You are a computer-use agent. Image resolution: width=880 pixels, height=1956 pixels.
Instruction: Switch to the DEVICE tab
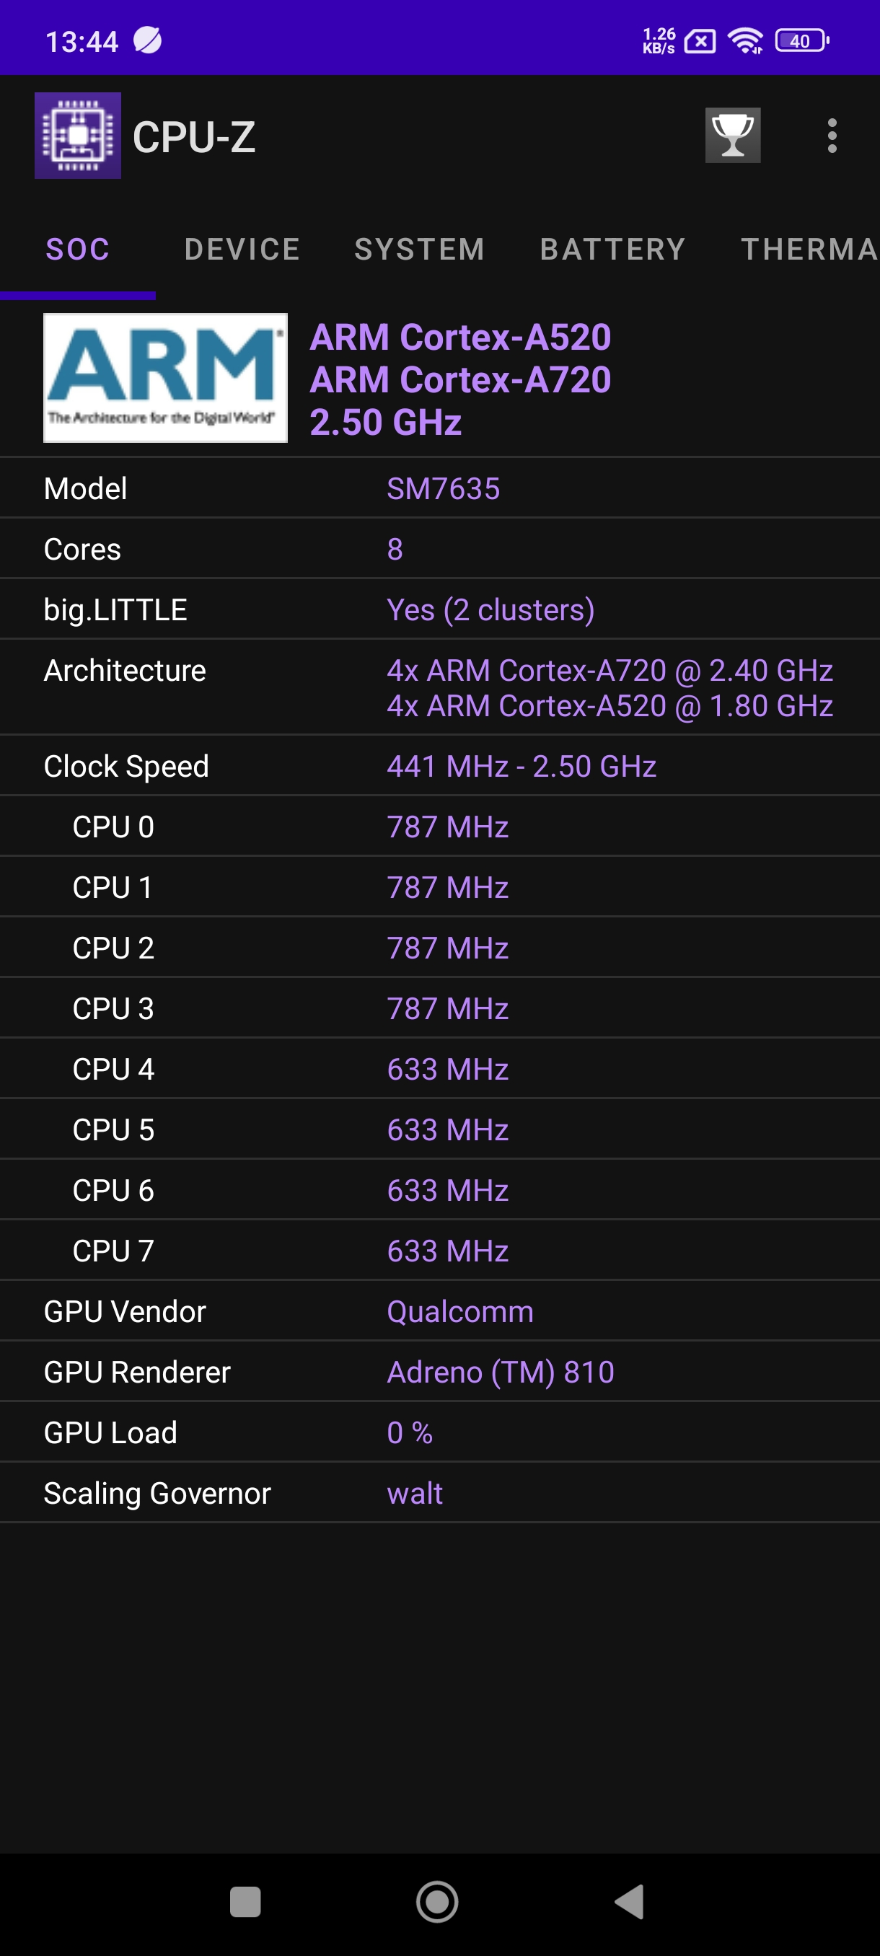[x=242, y=250]
